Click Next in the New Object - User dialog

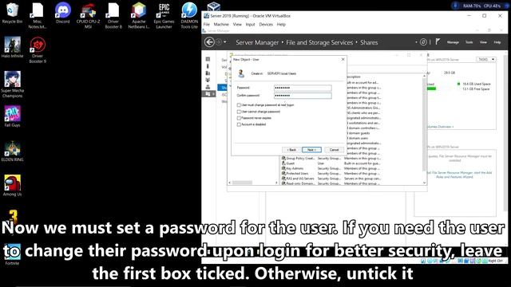(311, 150)
